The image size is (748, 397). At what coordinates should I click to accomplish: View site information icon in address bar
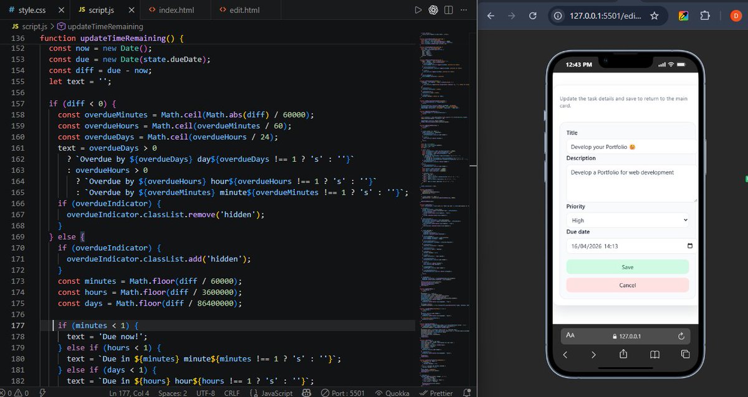[x=559, y=16]
